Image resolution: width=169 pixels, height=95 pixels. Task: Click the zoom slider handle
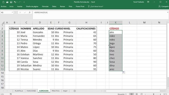154,94
